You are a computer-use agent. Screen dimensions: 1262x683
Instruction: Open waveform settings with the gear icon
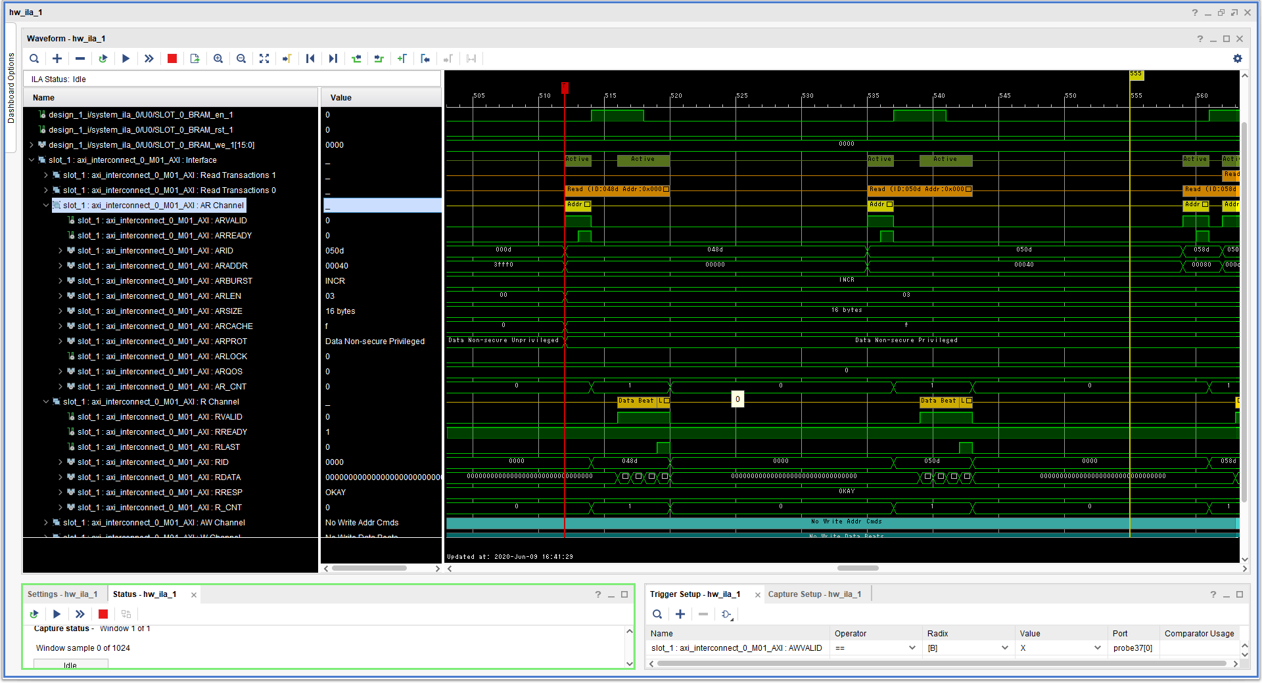pyautogui.click(x=1238, y=58)
